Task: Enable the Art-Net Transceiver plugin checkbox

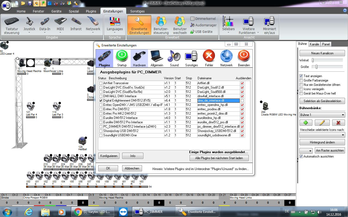Action: pos(101,83)
